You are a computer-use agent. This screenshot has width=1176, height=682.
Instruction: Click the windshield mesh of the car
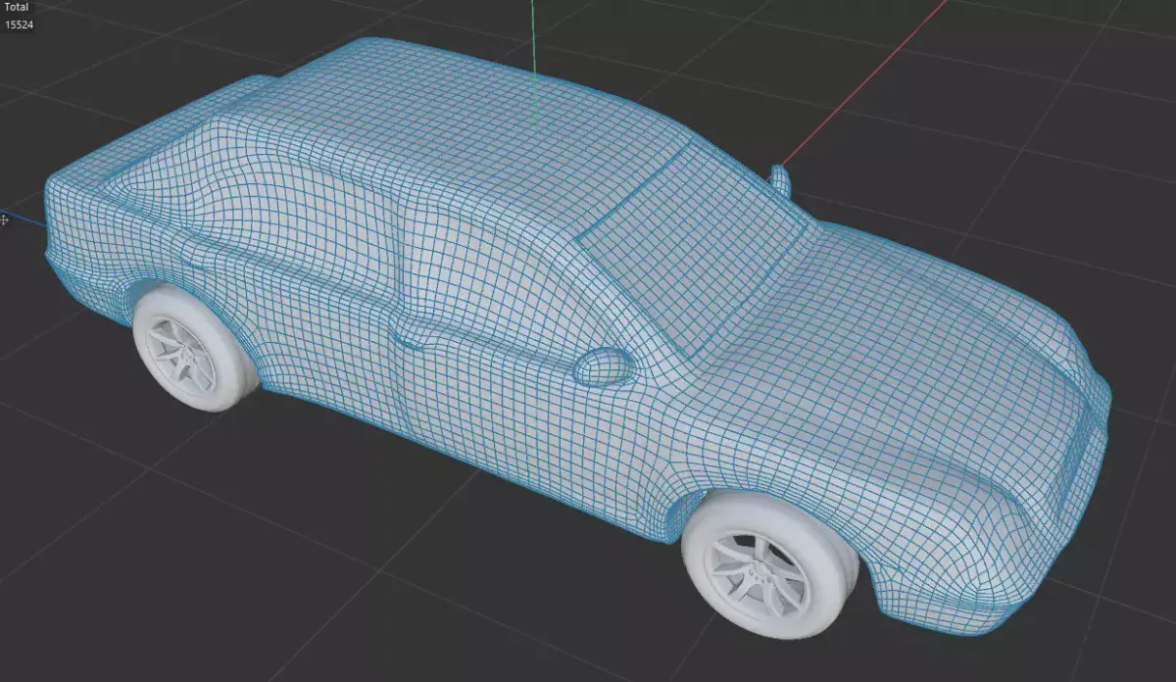click(694, 247)
